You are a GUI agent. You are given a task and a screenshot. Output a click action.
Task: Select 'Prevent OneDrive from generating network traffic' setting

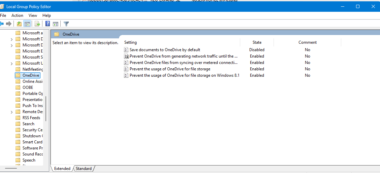pyautogui.click(x=181, y=56)
